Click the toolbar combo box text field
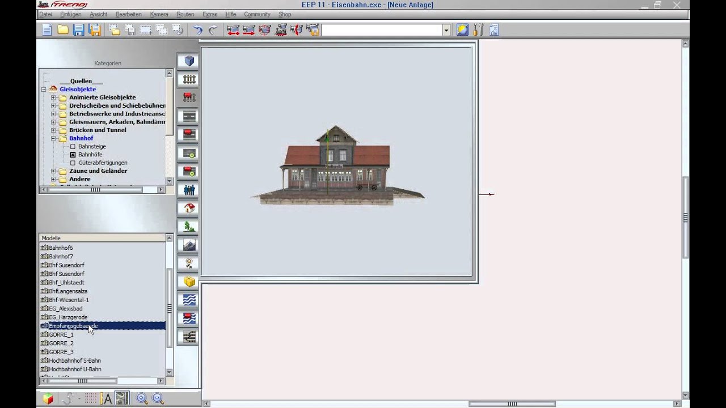This screenshot has height=408, width=726. [x=382, y=30]
